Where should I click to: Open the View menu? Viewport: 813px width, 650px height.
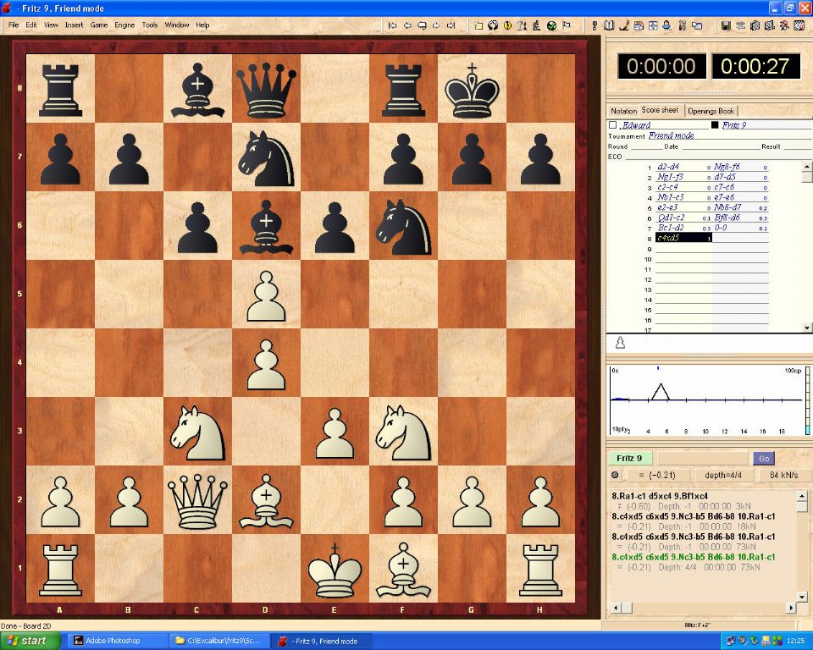(x=51, y=25)
